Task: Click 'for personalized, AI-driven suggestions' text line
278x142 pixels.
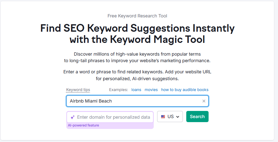Action: [x=137, y=79]
